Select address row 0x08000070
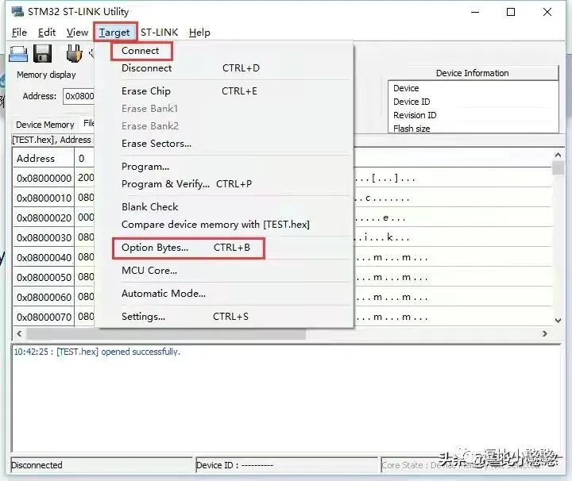 click(44, 317)
